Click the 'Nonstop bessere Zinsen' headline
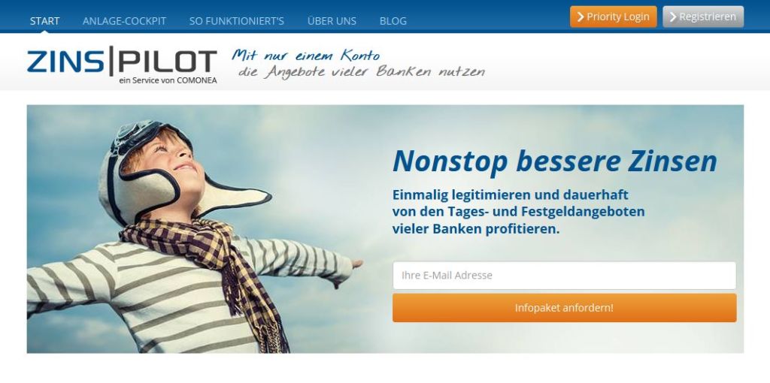The width and height of the screenshot is (770, 383). [555, 161]
